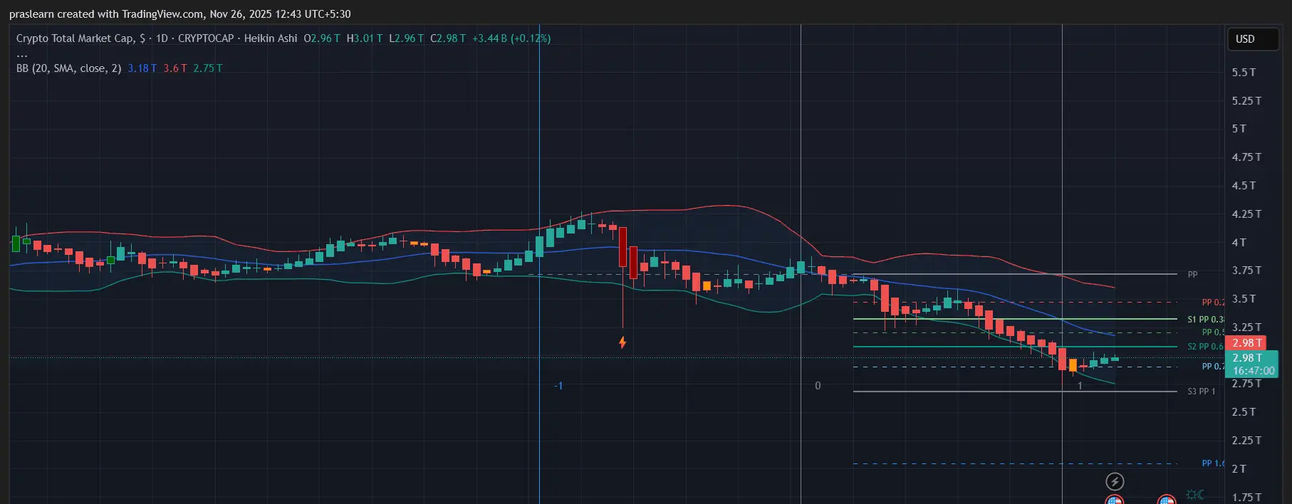This screenshot has width=1292, height=504.
Task: Select the large dark red candle
Action: pyautogui.click(x=622, y=247)
